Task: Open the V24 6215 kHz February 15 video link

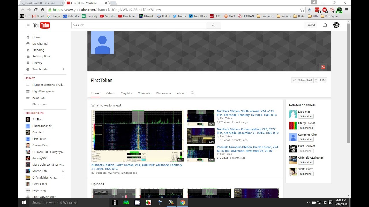Action: point(246,113)
